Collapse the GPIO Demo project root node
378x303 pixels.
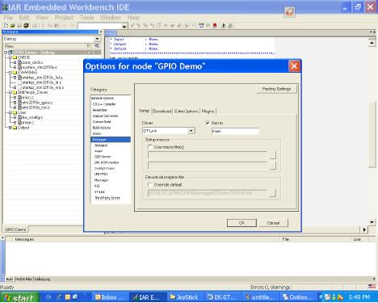click(6, 53)
